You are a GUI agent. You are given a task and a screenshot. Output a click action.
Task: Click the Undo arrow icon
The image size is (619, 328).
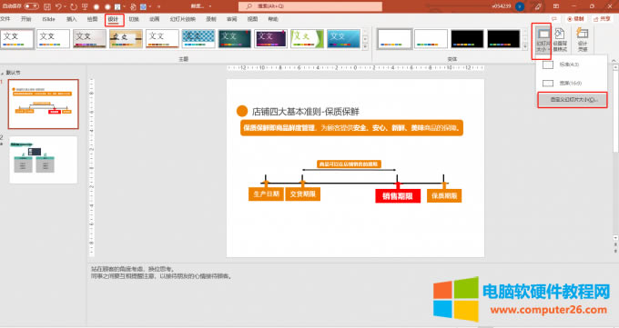tap(58, 6)
